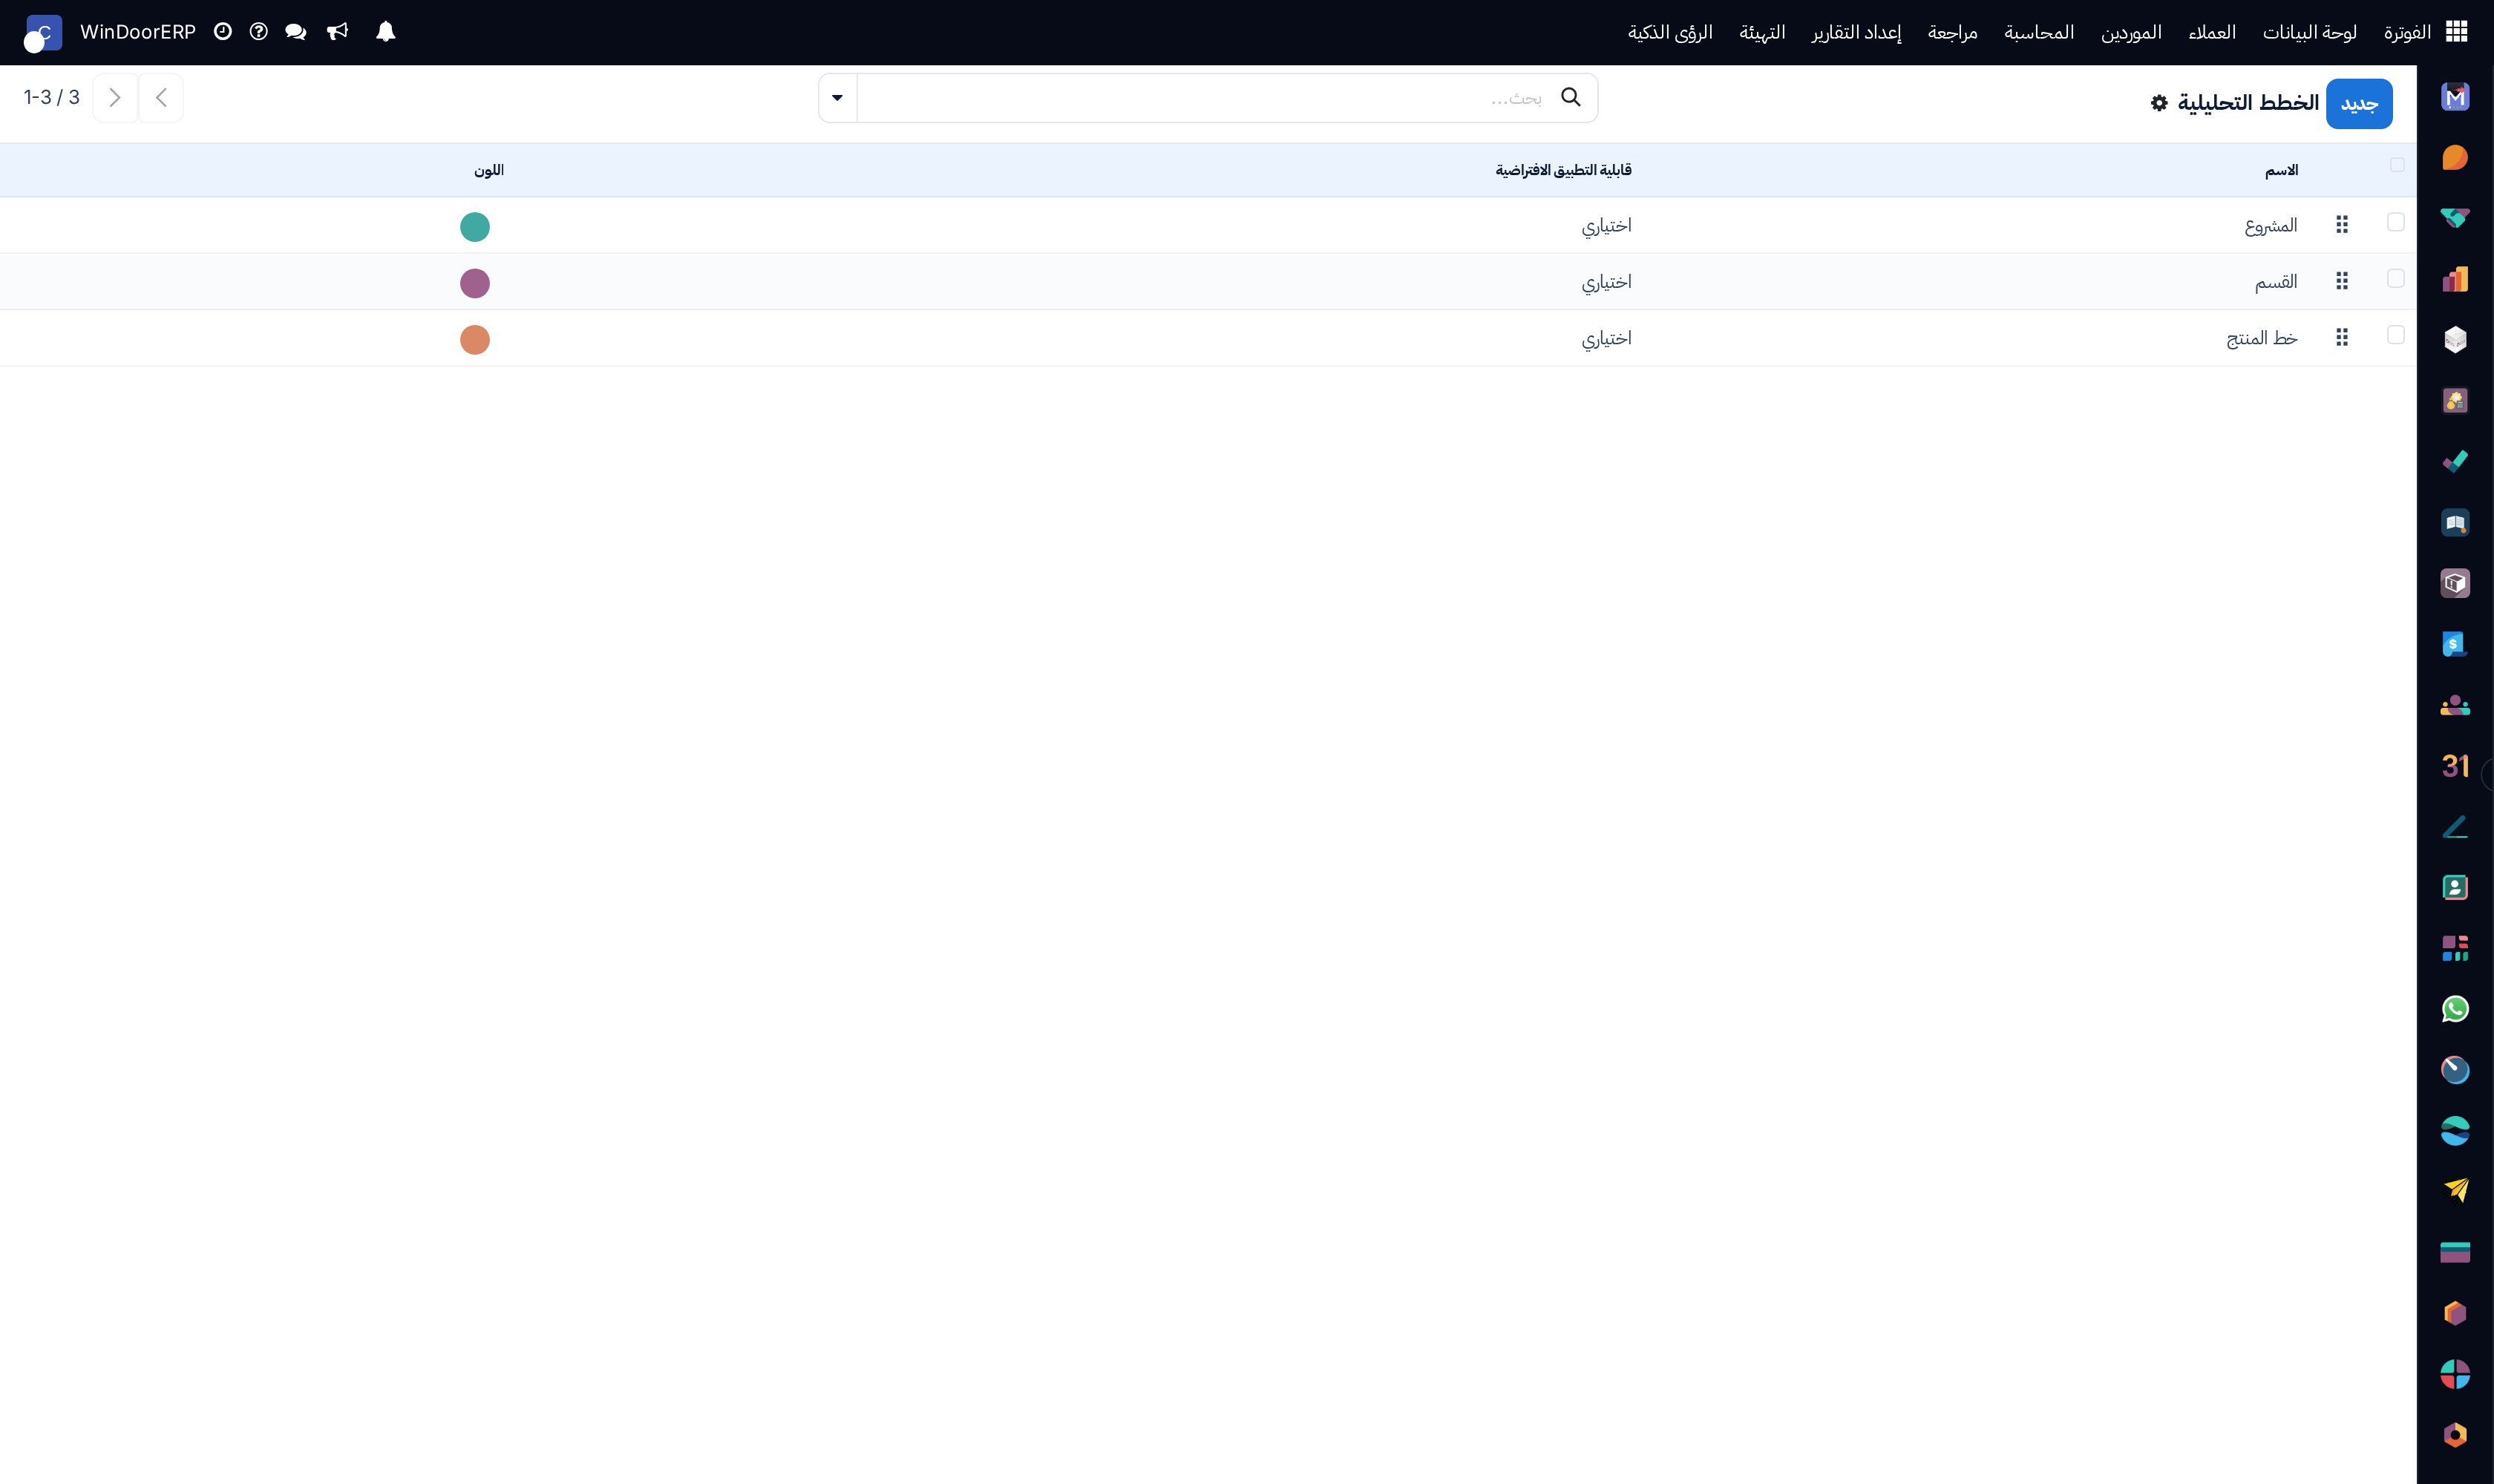Check the القسم row checkbox

(2395, 278)
